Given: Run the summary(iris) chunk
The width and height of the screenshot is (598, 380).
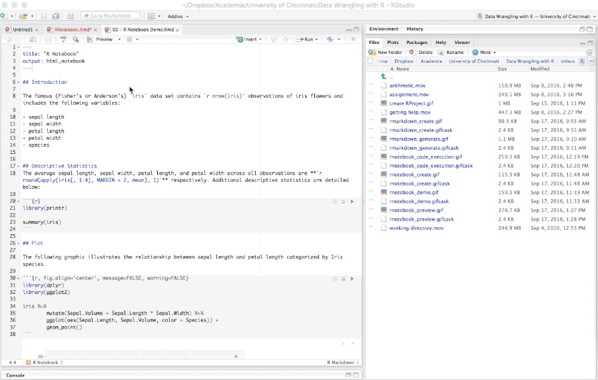Looking at the screenshot, I should pyautogui.click(x=352, y=201).
